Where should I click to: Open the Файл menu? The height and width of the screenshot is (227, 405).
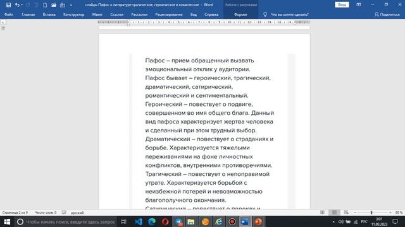pos(8,15)
